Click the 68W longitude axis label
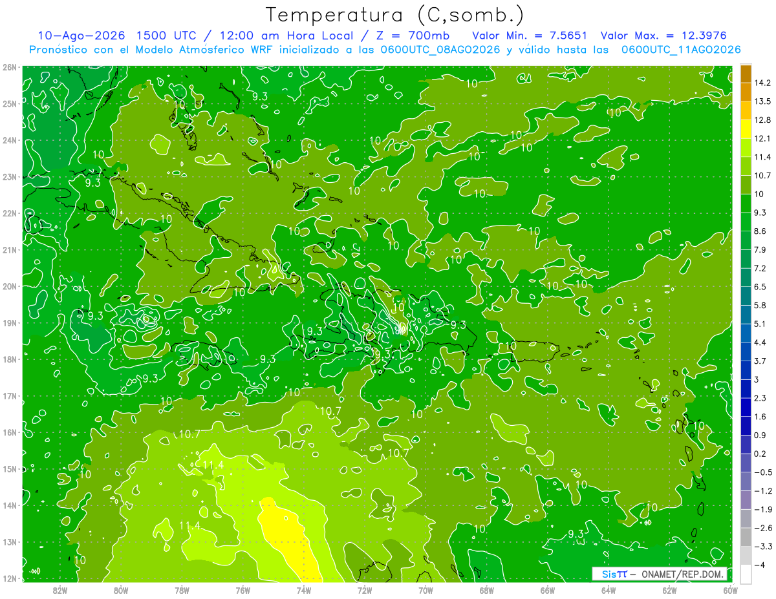Viewport: 776px width, 599px height. click(x=487, y=589)
